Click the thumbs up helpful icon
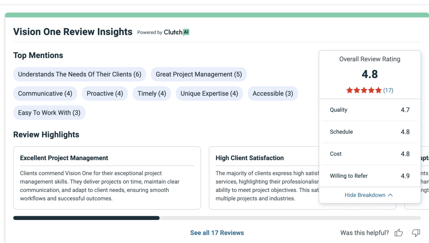 (398, 233)
